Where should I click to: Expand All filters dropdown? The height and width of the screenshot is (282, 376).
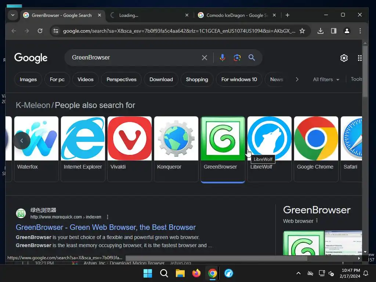(x=326, y=79)
